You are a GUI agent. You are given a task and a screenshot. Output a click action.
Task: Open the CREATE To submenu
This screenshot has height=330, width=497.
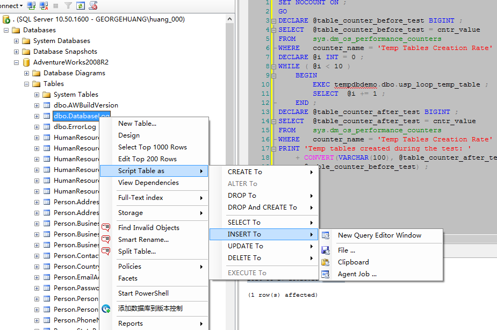point(264,172)
